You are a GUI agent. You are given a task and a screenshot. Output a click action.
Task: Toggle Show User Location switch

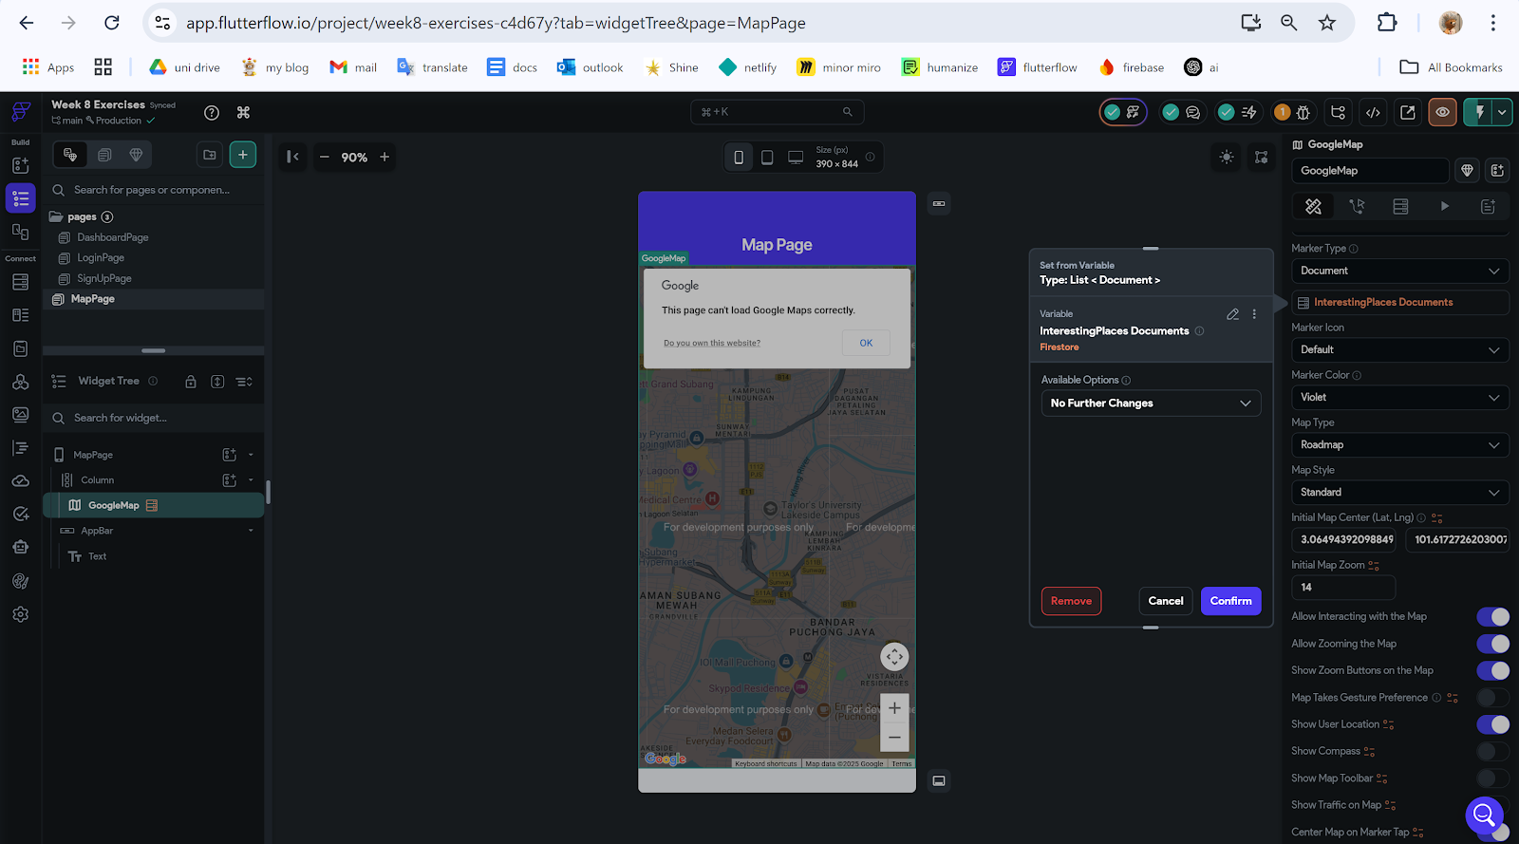[1492, 724]
